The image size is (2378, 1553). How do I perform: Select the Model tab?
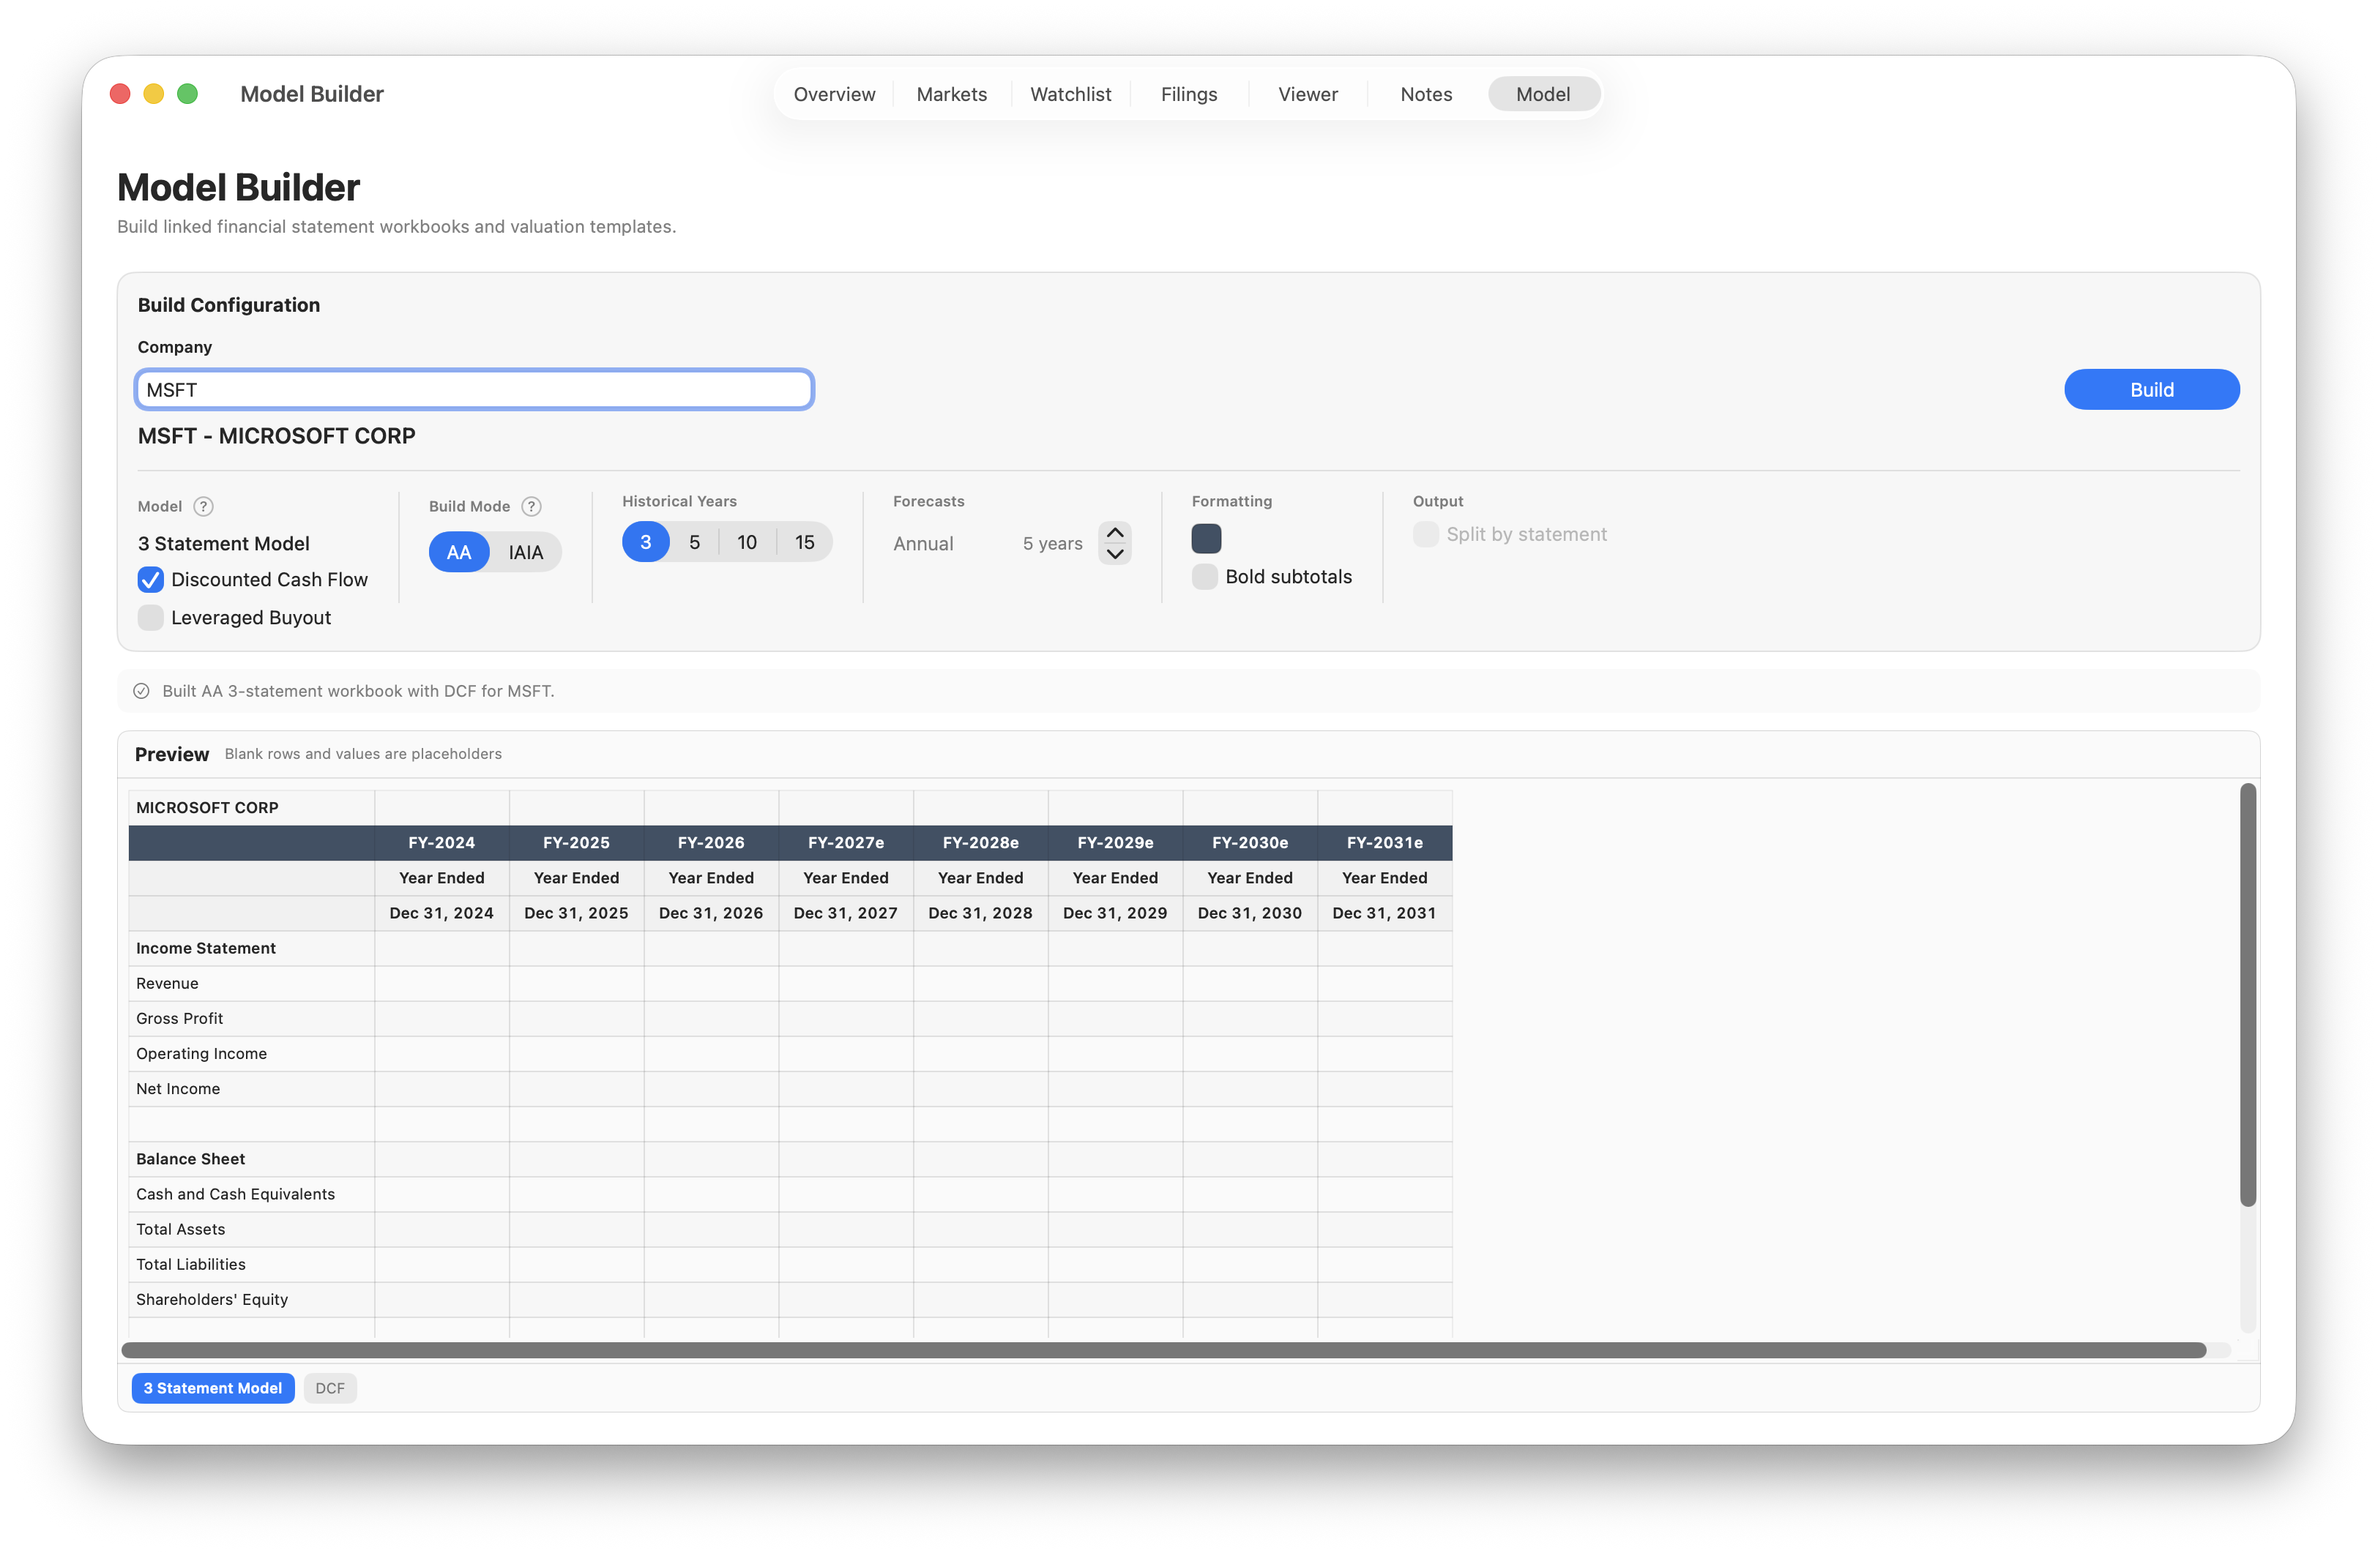[x=1543, y=94]
